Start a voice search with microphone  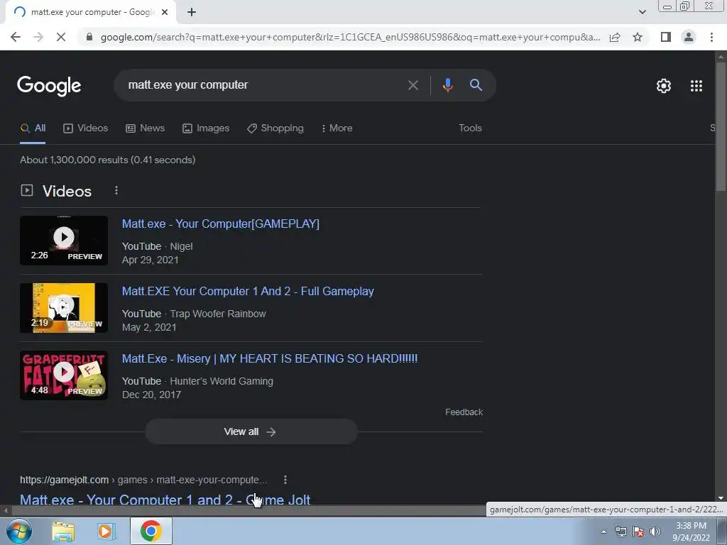point(447,85)
